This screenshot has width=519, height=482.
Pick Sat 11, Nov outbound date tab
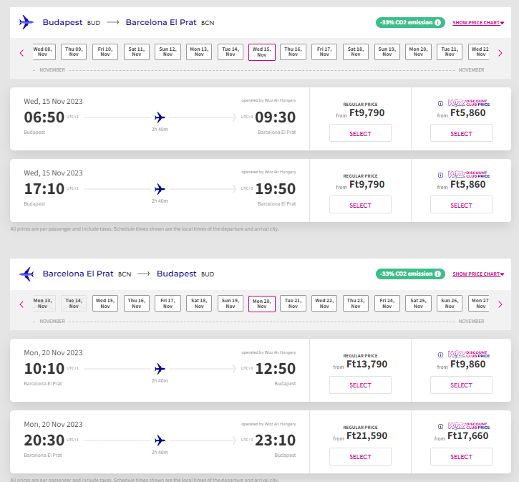point(137,52)
